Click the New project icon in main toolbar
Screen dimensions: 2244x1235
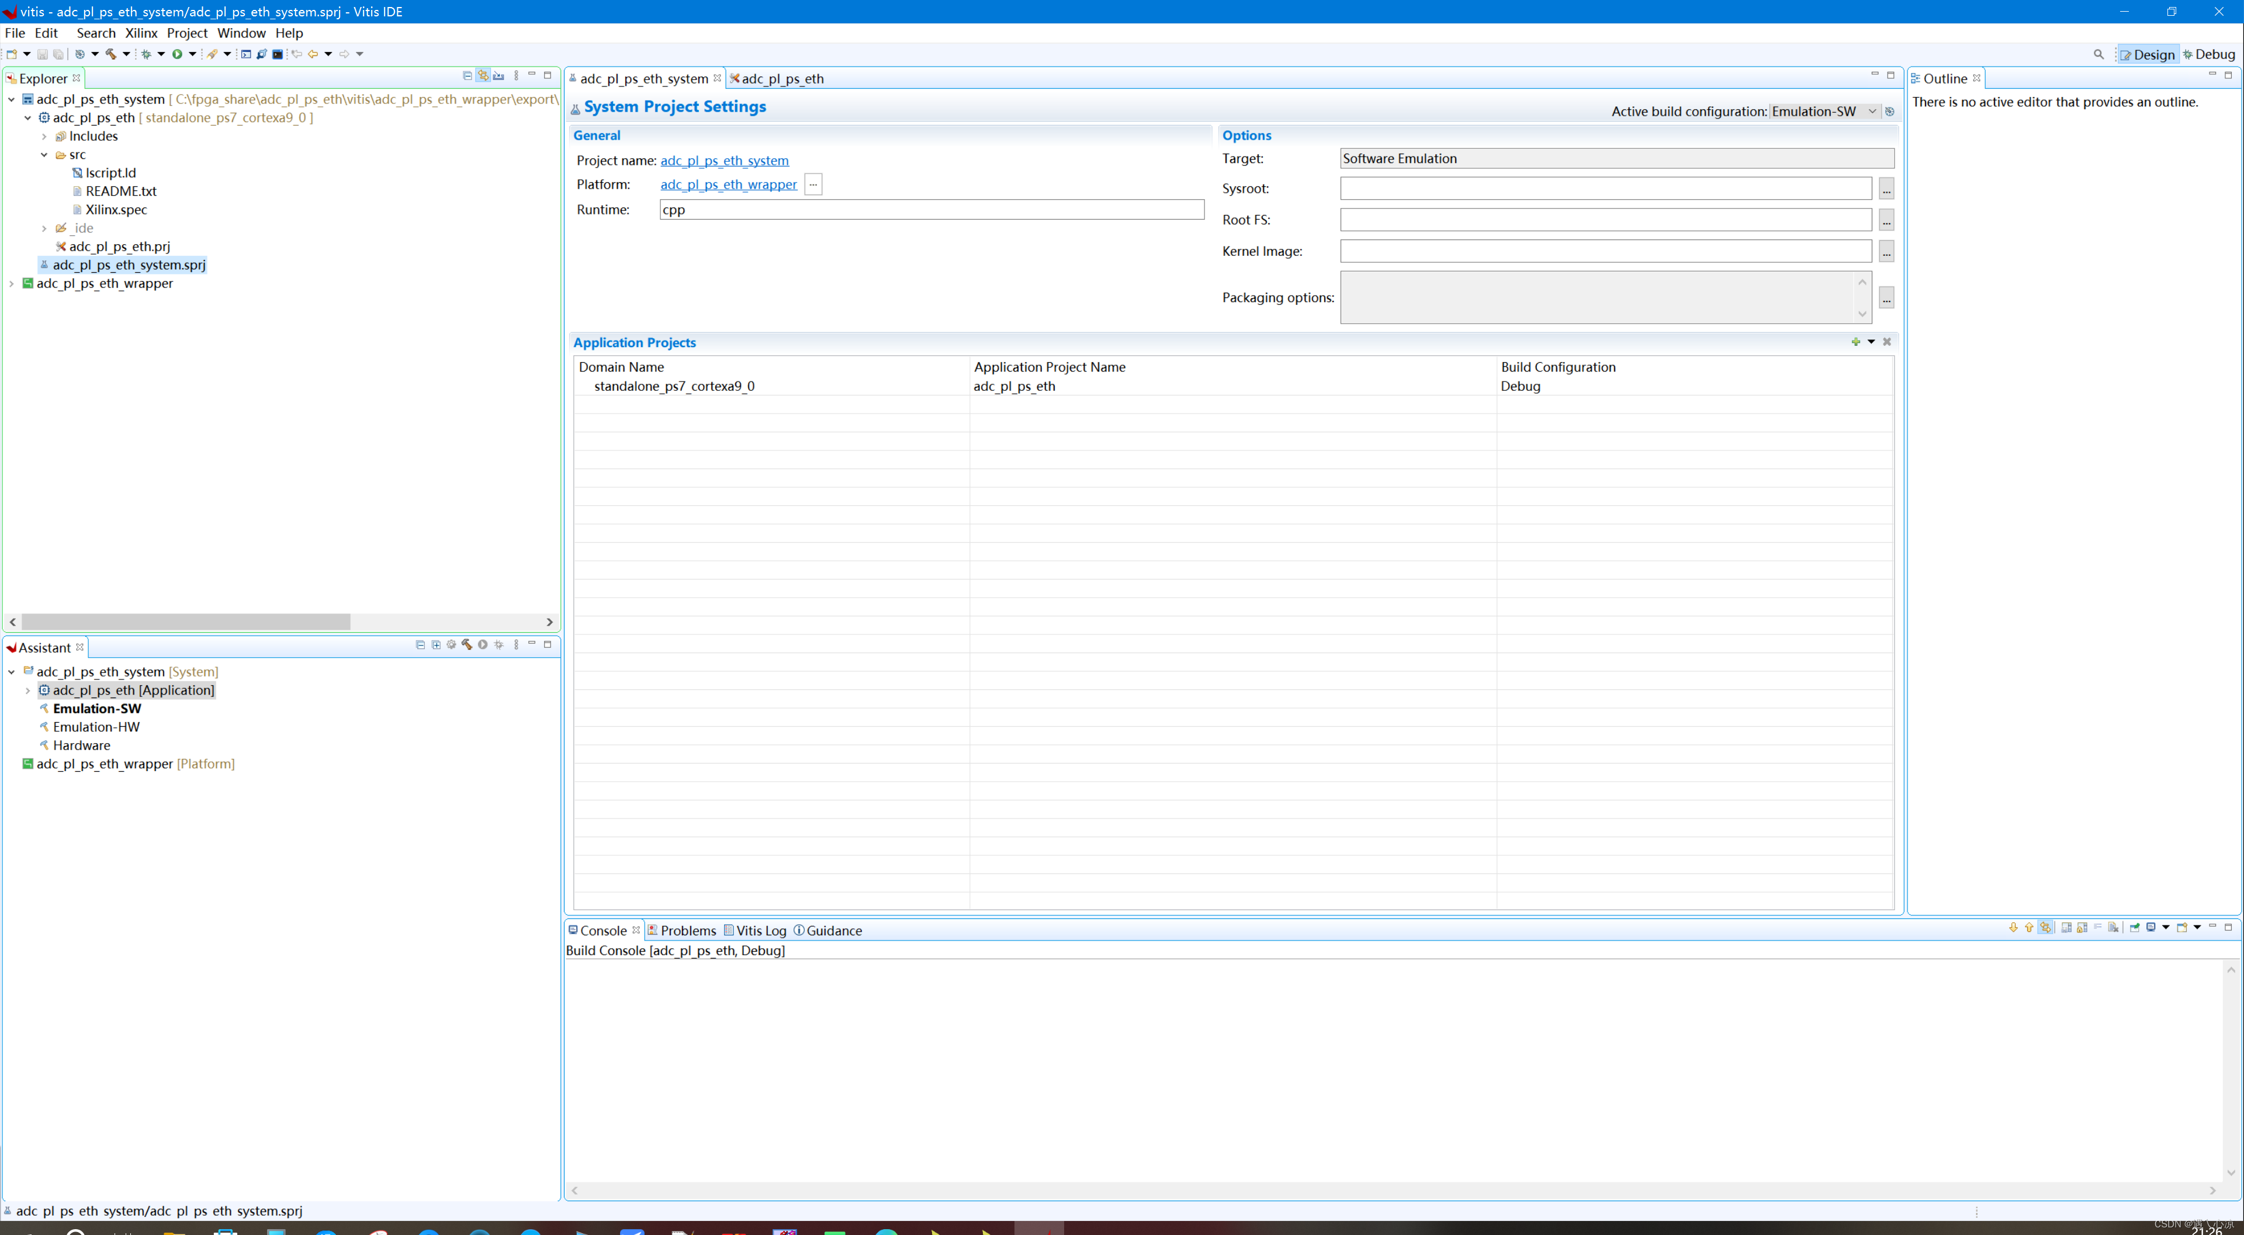(12, 54)
